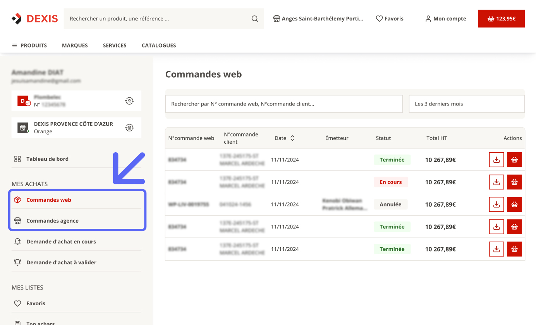The width and height of the screenshot is (536, 325).
Task: Click the Statut column header
Action: (383, 138)
